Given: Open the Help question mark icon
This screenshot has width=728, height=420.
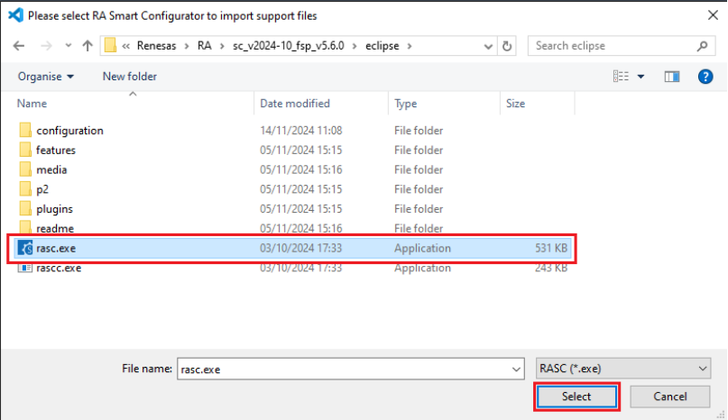Looking at the screenshot, I should point(705,77).
